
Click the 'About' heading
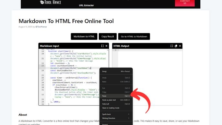point(23,115)
